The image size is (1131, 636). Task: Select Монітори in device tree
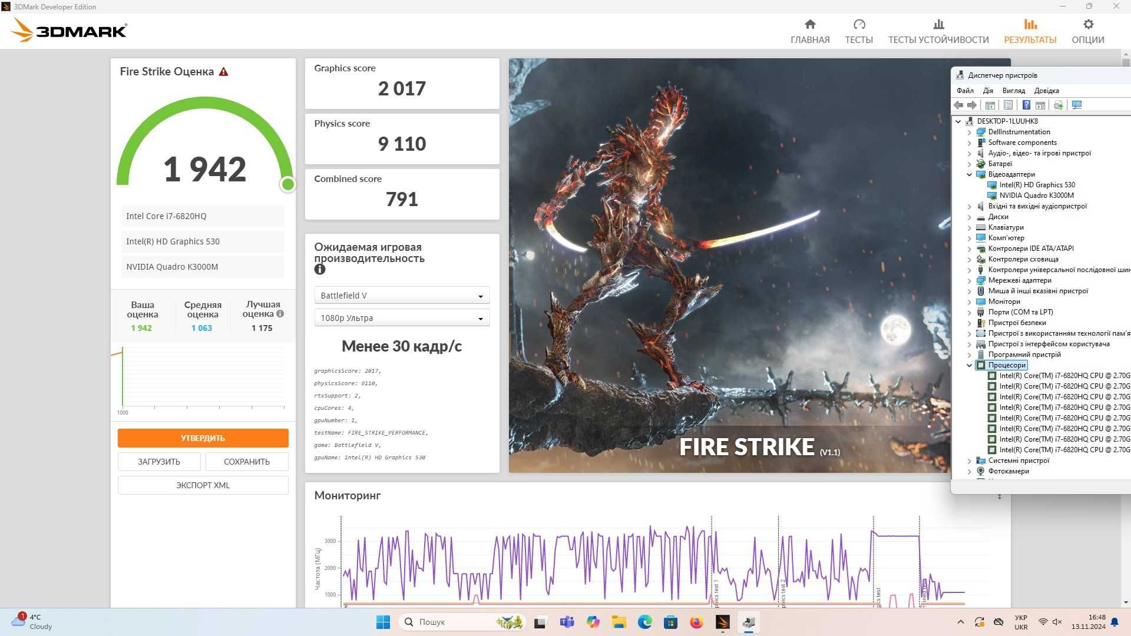(1004, 302)
